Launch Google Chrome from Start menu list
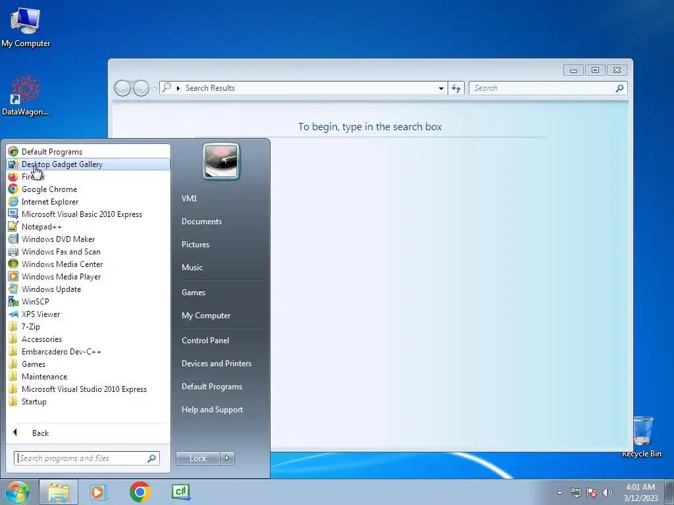Image resolution: width=674 pixels, height=505 pixels. tap(88, 189)
